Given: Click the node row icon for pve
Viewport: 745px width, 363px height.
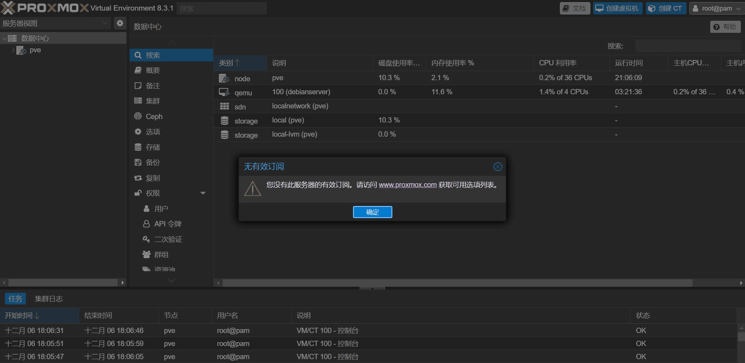Looking at the screenshot, I should [224, 78].
